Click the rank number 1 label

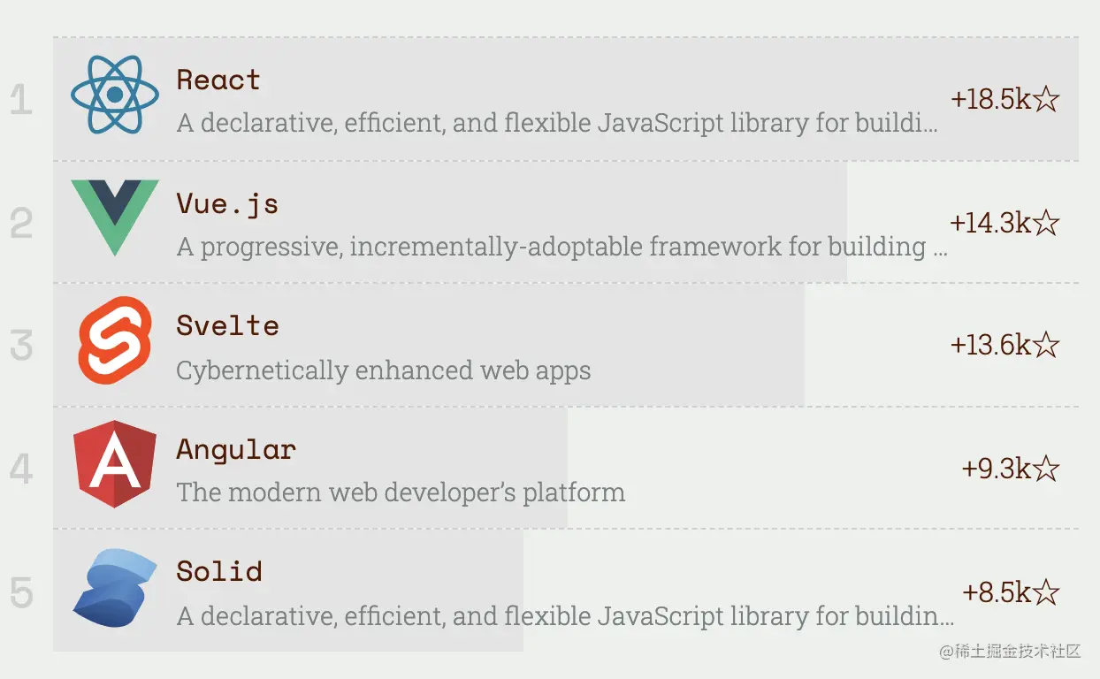coord(22,100)
